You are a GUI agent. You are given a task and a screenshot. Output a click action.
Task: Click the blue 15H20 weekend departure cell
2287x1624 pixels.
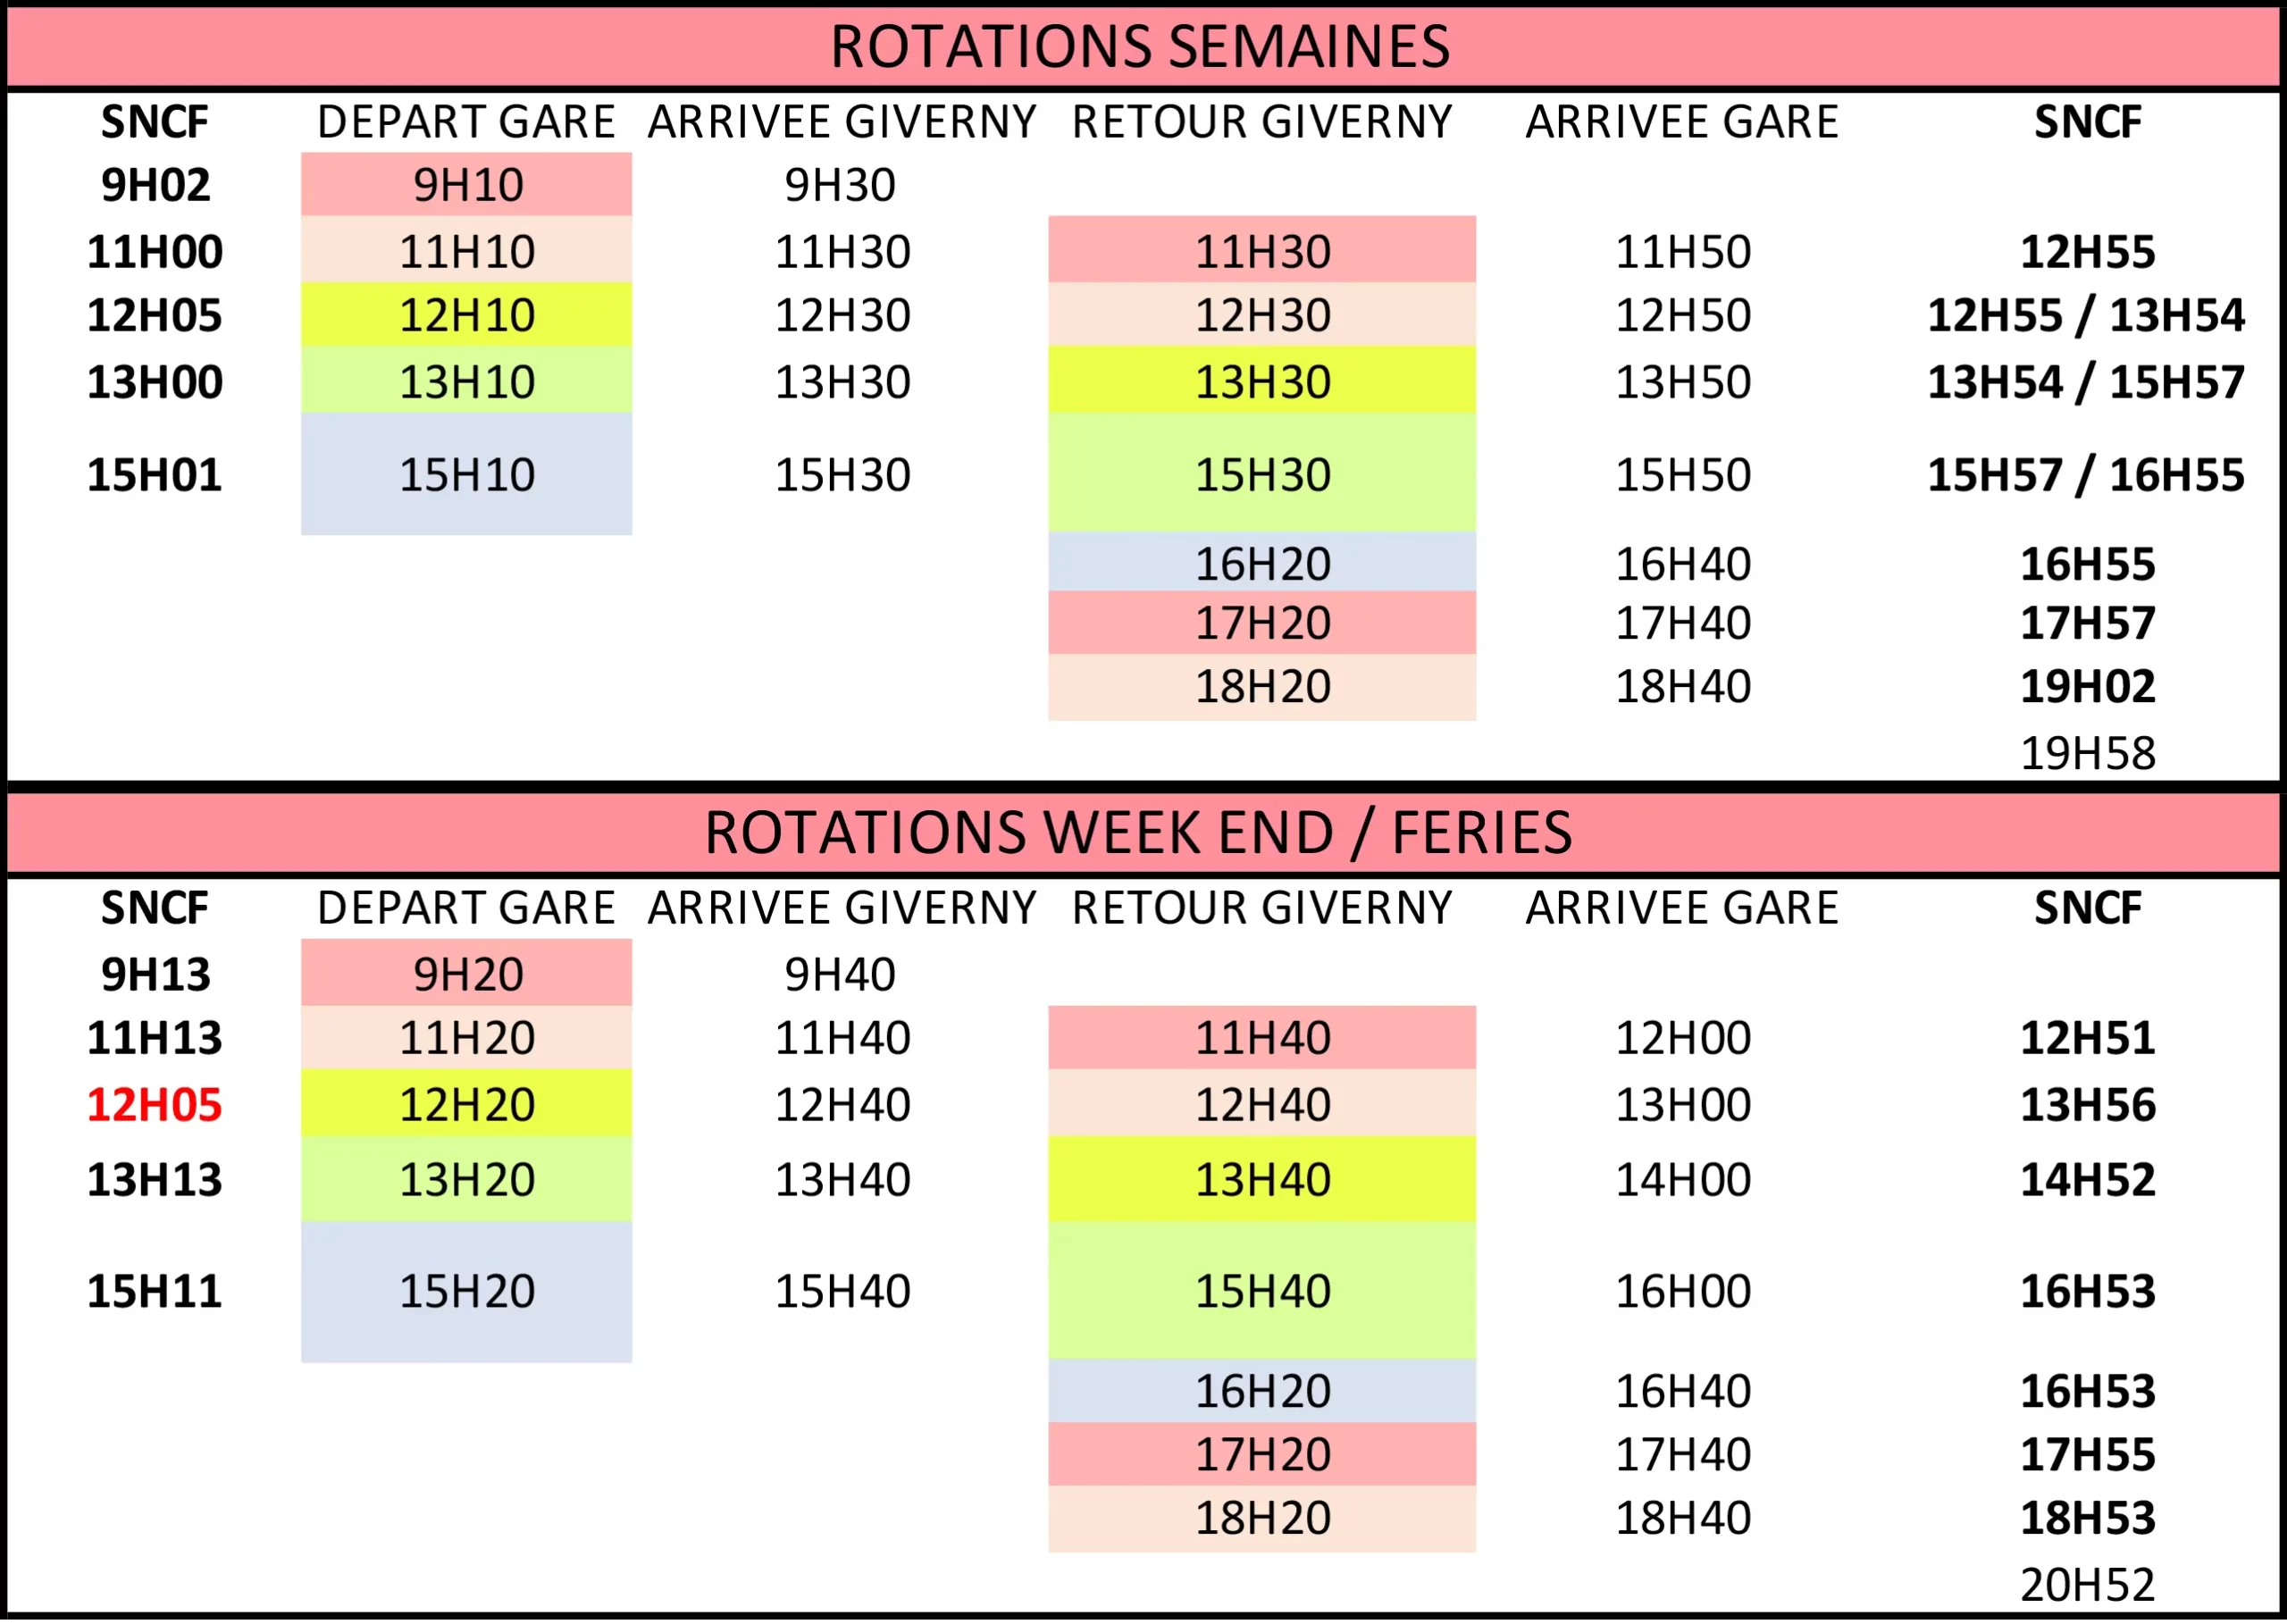(467, 1291)
